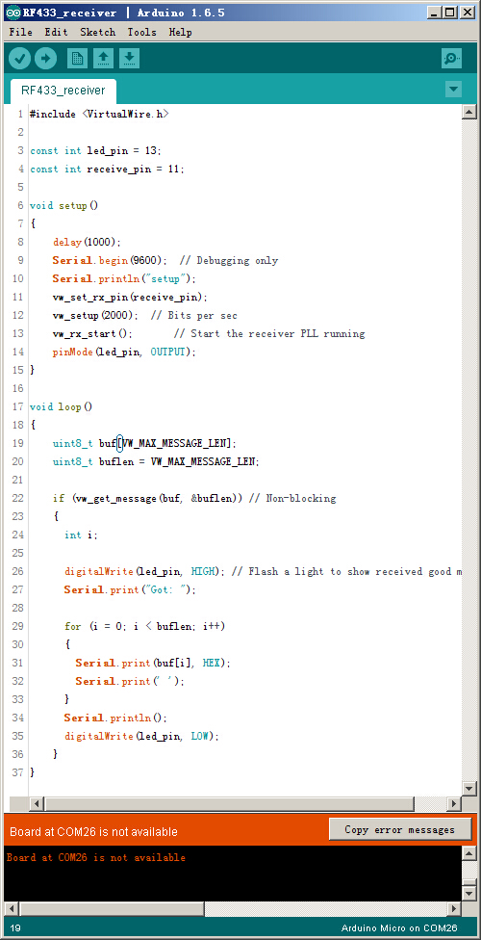Select the RF433_receiver tab
Screen dimensions: 481x940
[63, 91]
